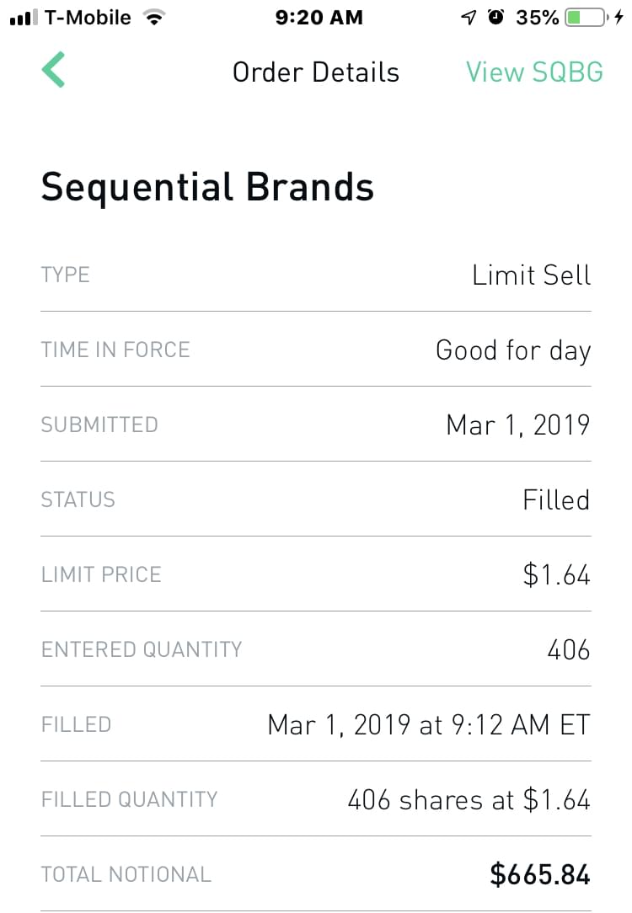The image size is (632, 913).
Task: Tap the 406 shares at $1.64 value
Action: pos(469,799)
